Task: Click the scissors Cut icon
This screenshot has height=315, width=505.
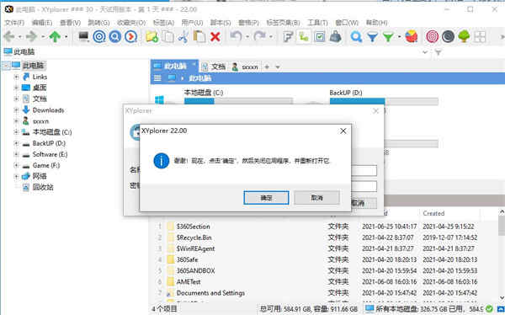Action: 183,37
